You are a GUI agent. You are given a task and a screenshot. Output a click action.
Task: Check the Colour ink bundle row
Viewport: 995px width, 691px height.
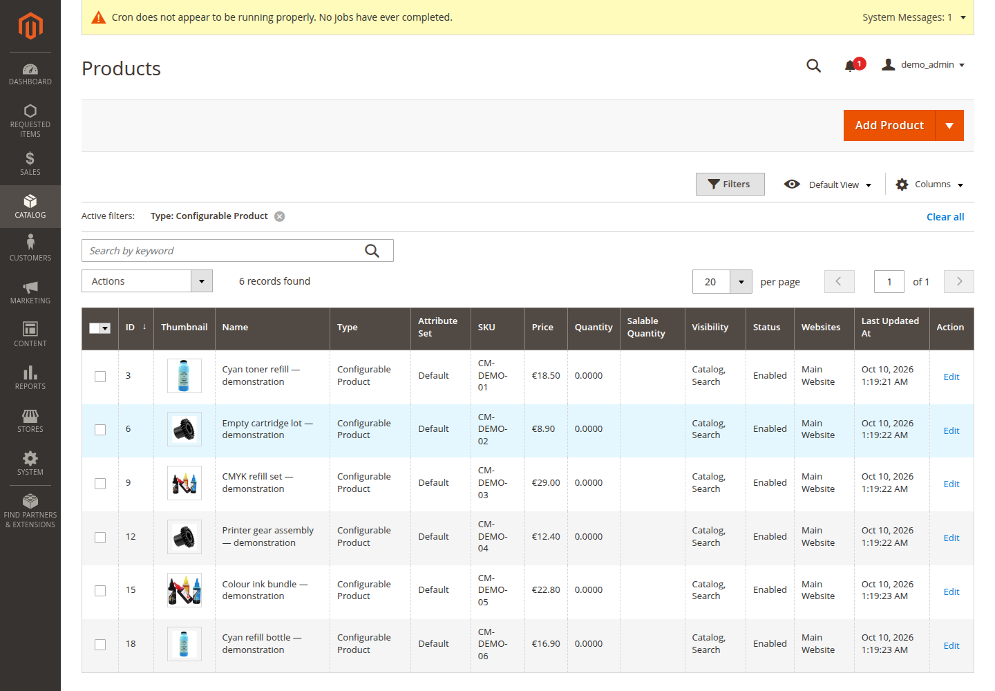100,591
